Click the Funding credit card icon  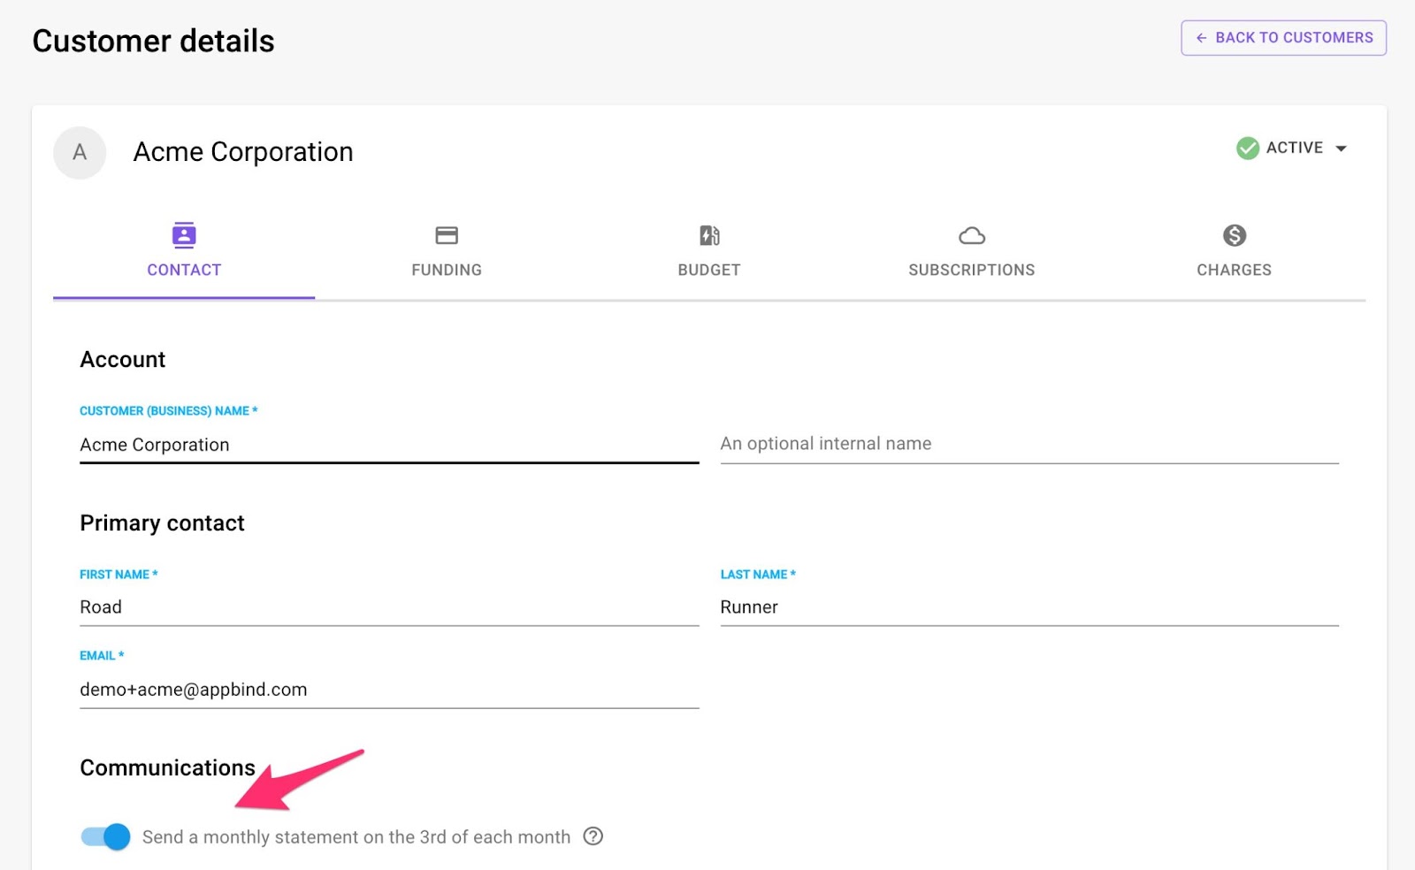[x=447, y=235]
